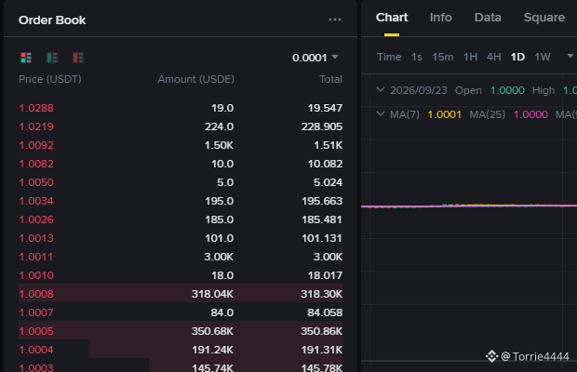The height and width of the screenshot is (372, 577).
Task: Choose the 1W chart interval
Action: click(x=543, y=57)
